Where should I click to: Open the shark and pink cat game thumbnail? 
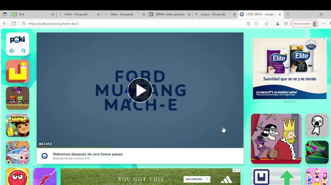coord(18,152)
